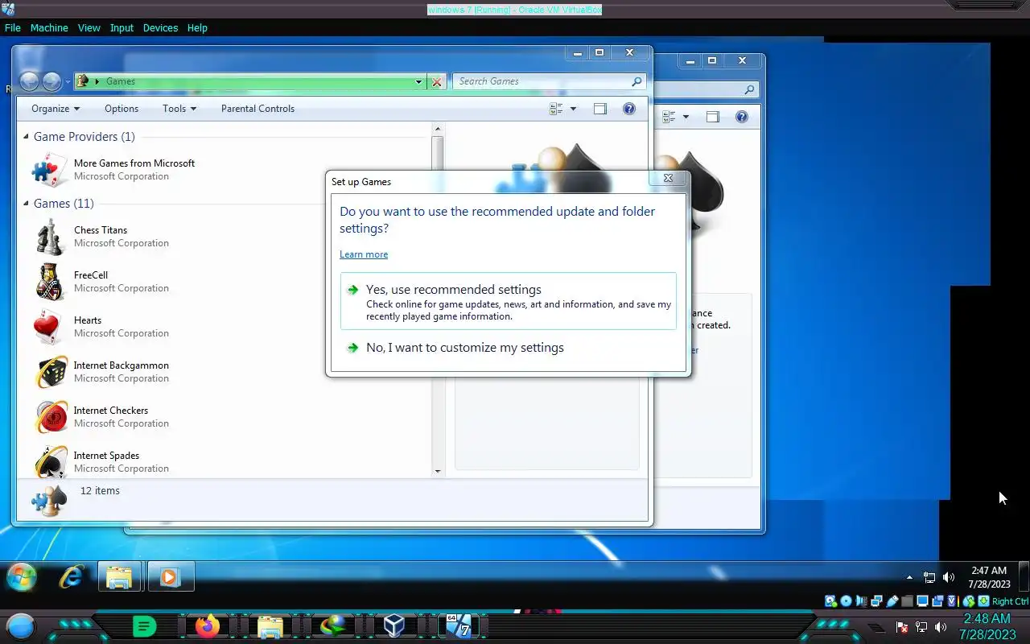Open the VirtualBox Machine menu

click(x=49, y=27)
